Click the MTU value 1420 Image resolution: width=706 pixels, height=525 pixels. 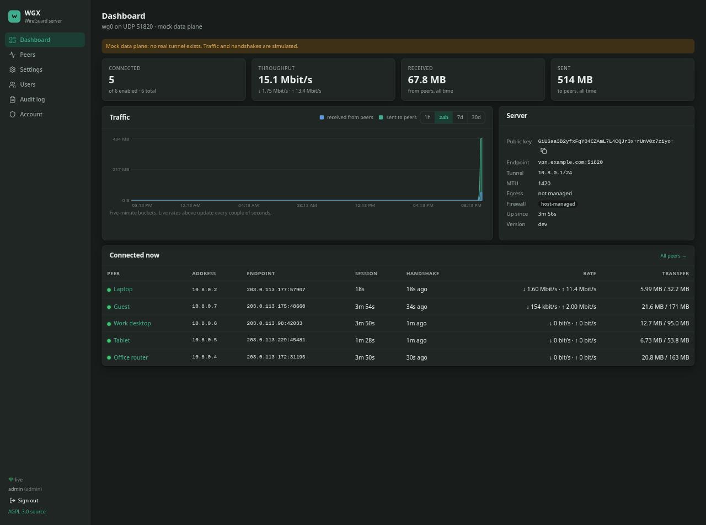pos(544,183)
